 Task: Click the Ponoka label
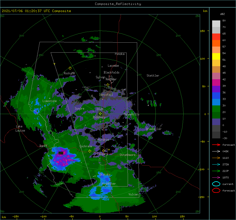pyautogui.click(x=120, y=54)
